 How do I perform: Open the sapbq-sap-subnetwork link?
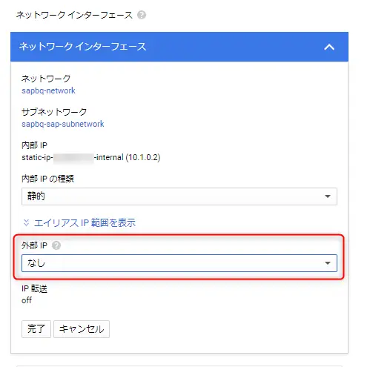(63, 124)
